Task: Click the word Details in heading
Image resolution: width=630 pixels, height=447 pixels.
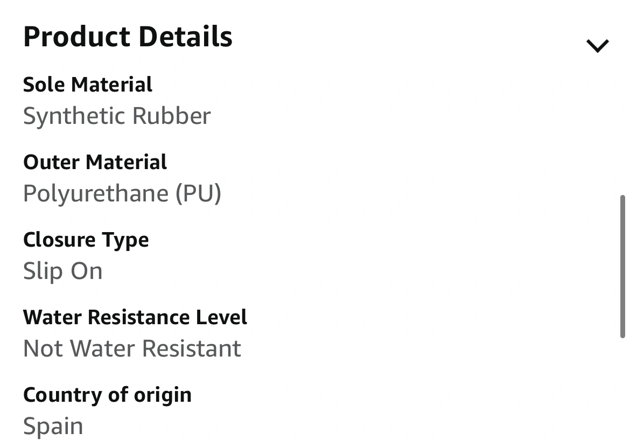Action: pos(186,37)
